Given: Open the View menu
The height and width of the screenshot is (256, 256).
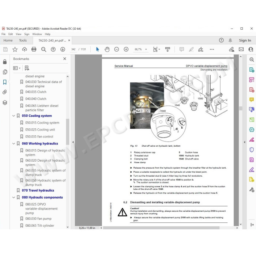Looking at the screenshot, I should (18, 34).
